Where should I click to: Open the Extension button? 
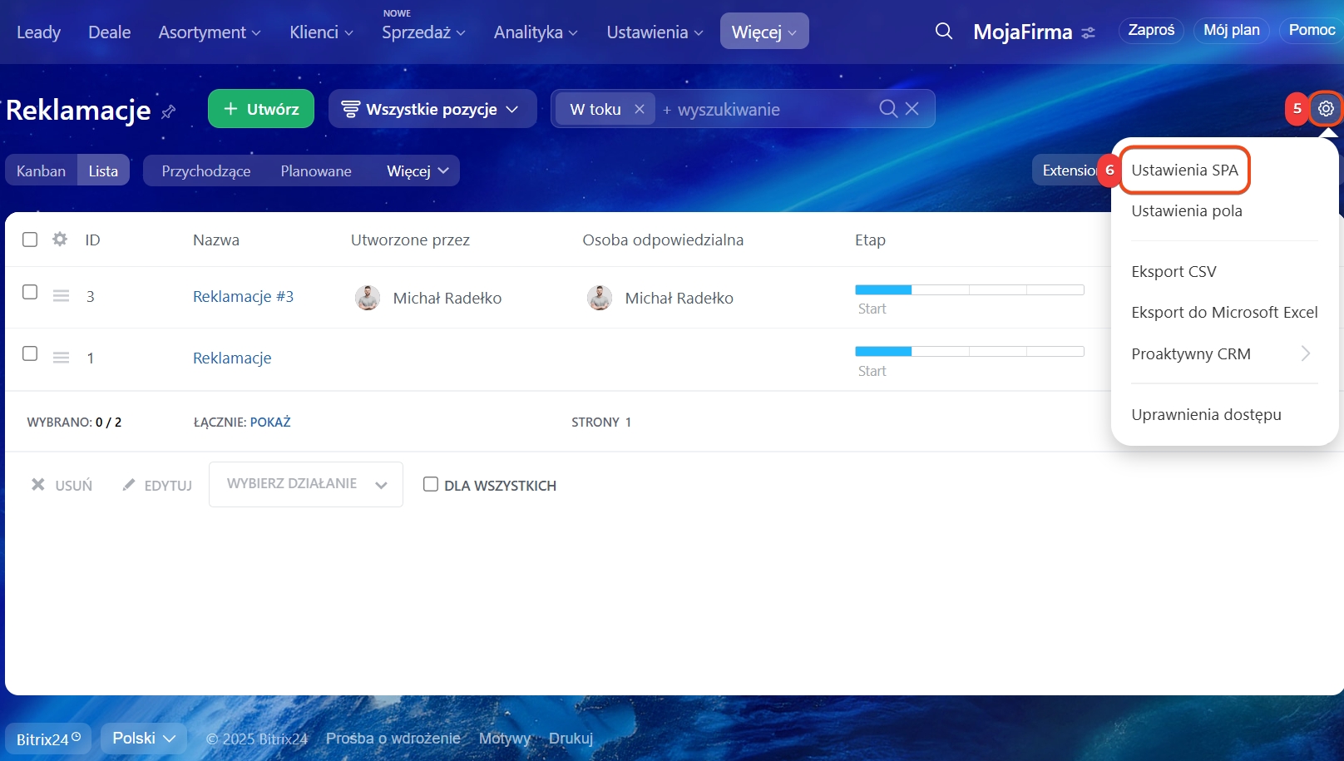[1067, 170]
